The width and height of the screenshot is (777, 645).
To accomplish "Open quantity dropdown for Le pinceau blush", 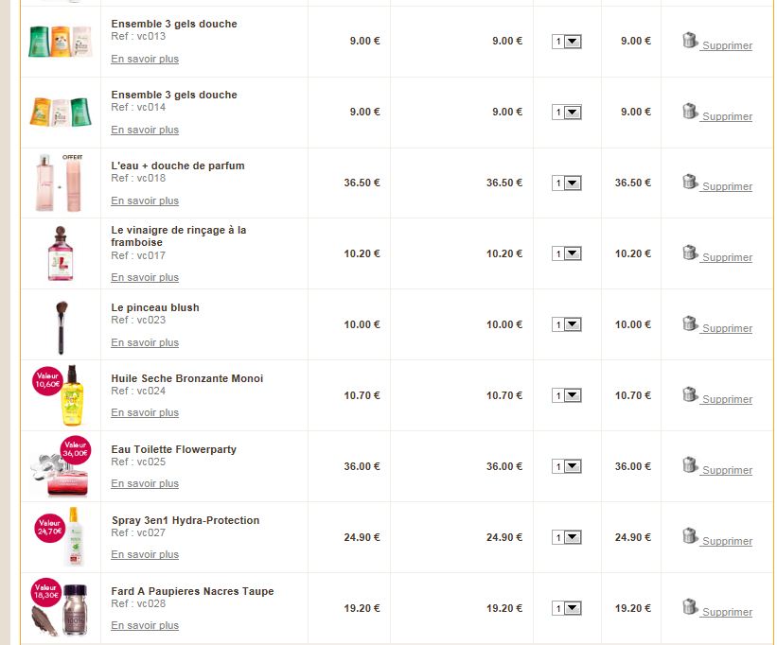I will [x=567, y=325].
